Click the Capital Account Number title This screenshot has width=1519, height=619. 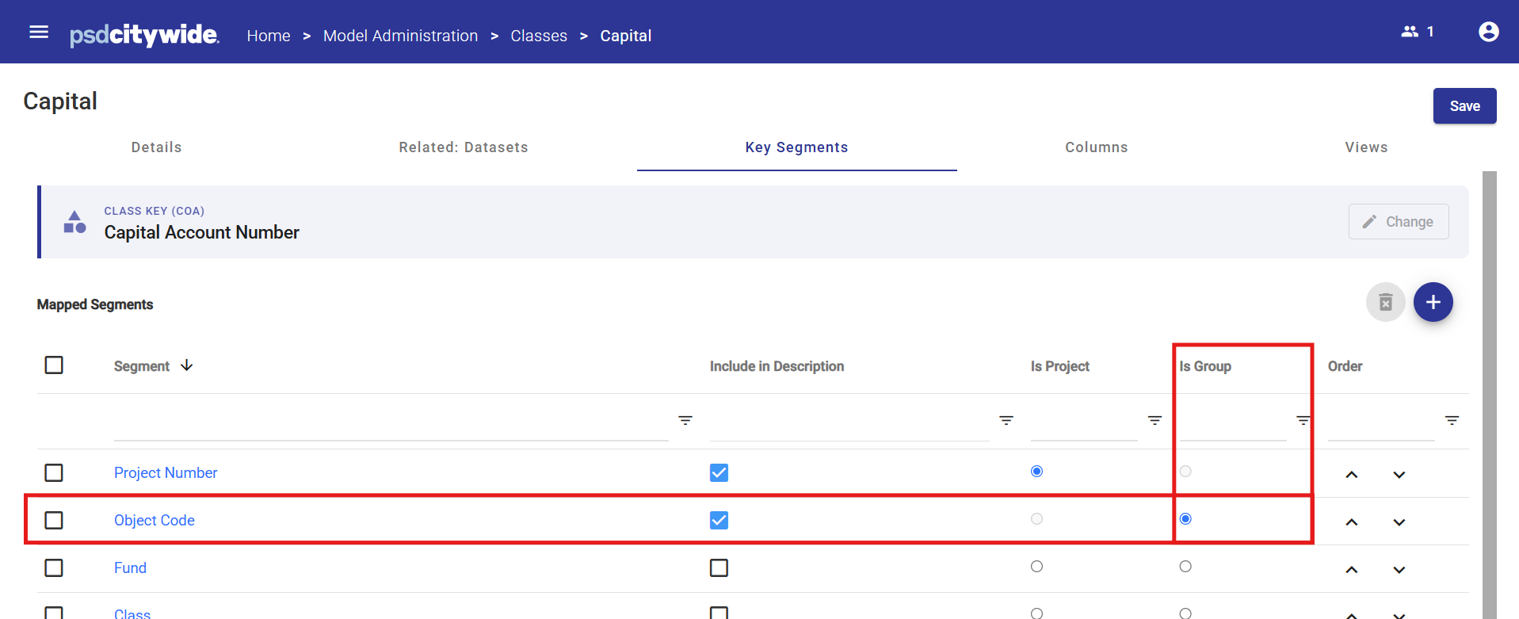pyautogui.click(x=202, y=232)
